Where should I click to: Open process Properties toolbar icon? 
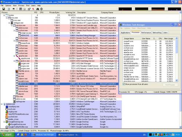pos(29,9)
